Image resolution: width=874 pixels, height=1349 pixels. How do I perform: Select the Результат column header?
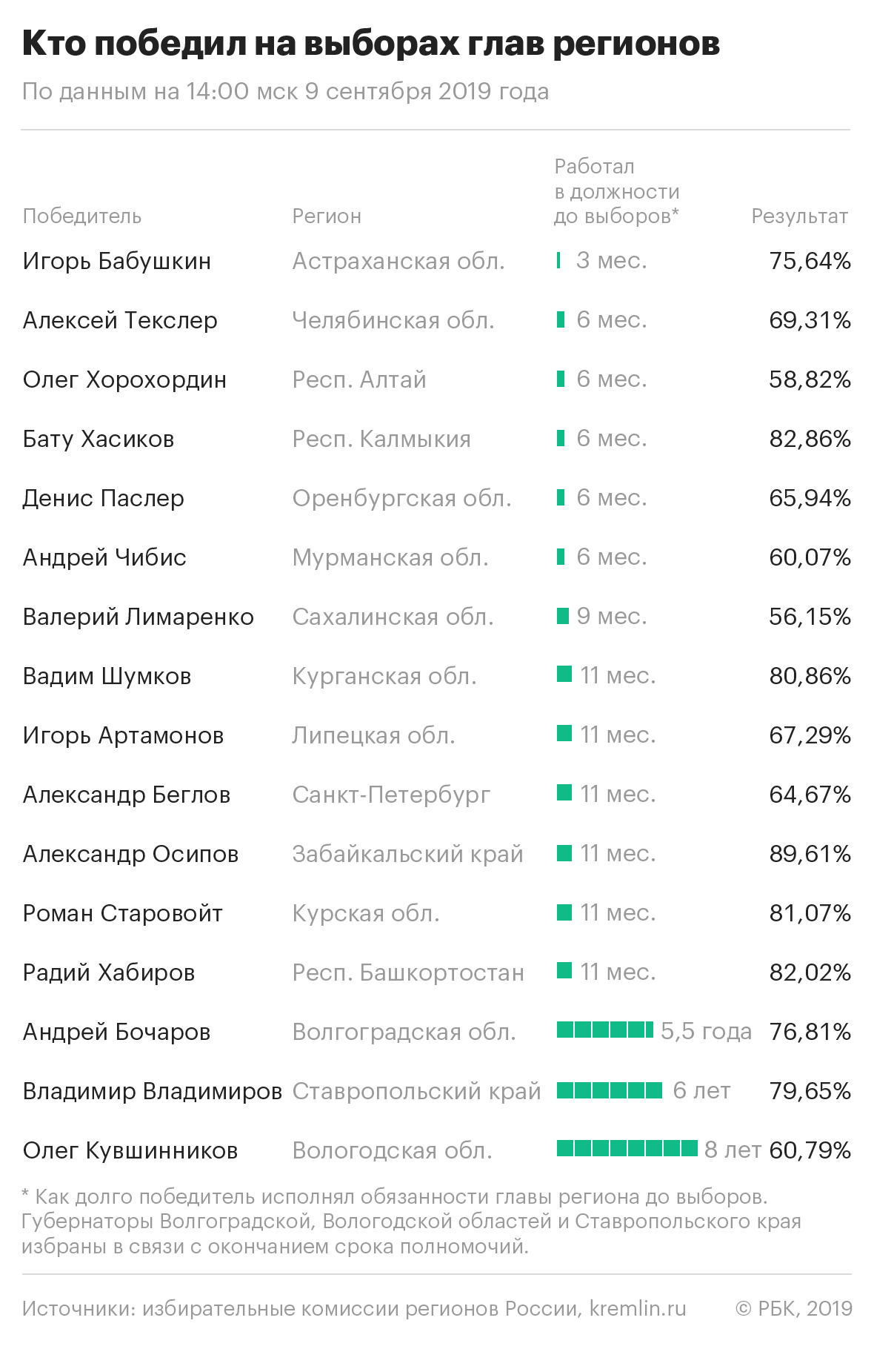pos(800,216)
